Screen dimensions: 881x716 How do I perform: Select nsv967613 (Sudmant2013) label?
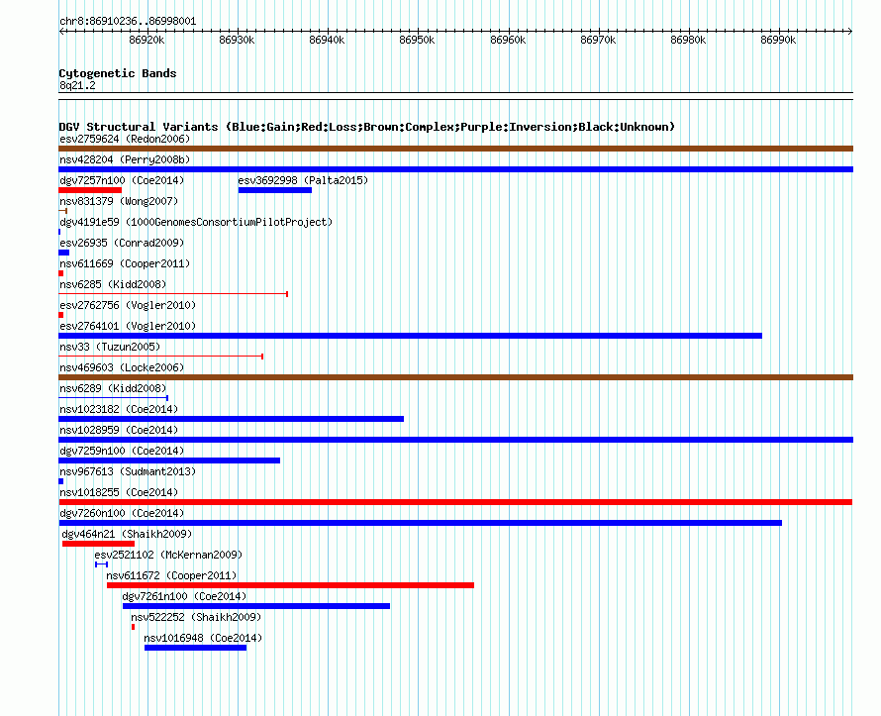coord(128,471)
